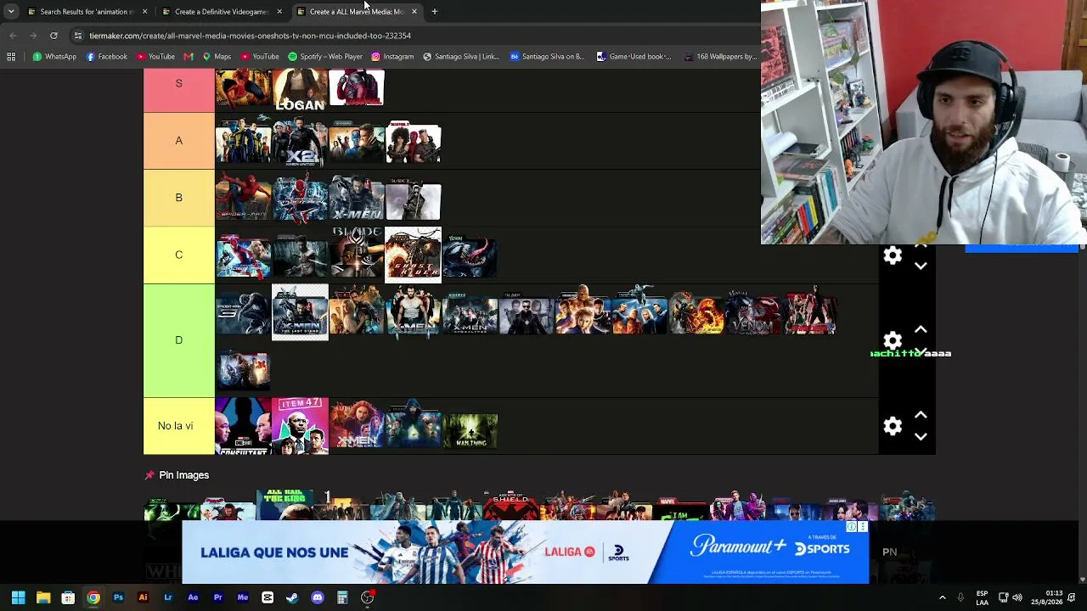Select the Logan poster in S tier
Image resolution: width=1087 pixels, height=611 pixels.
click(x=300, y=89)
